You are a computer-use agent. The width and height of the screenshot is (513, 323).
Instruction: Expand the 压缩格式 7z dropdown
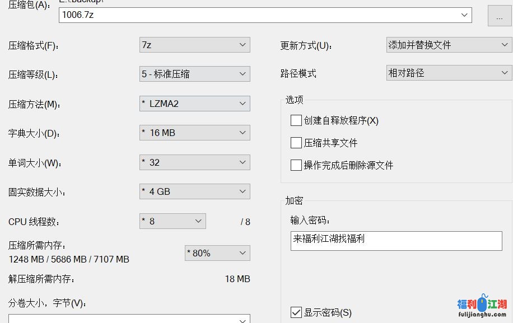pos(242,45)
